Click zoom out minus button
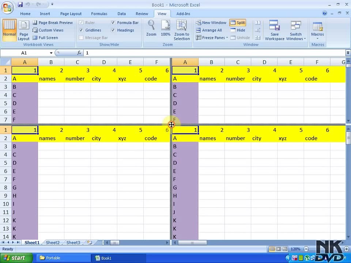Screen dimensions: 351x263 (306, 249)
